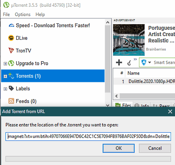Sort by the # column header
Viewport: 175px width, 165px height.
pos(122,73)
